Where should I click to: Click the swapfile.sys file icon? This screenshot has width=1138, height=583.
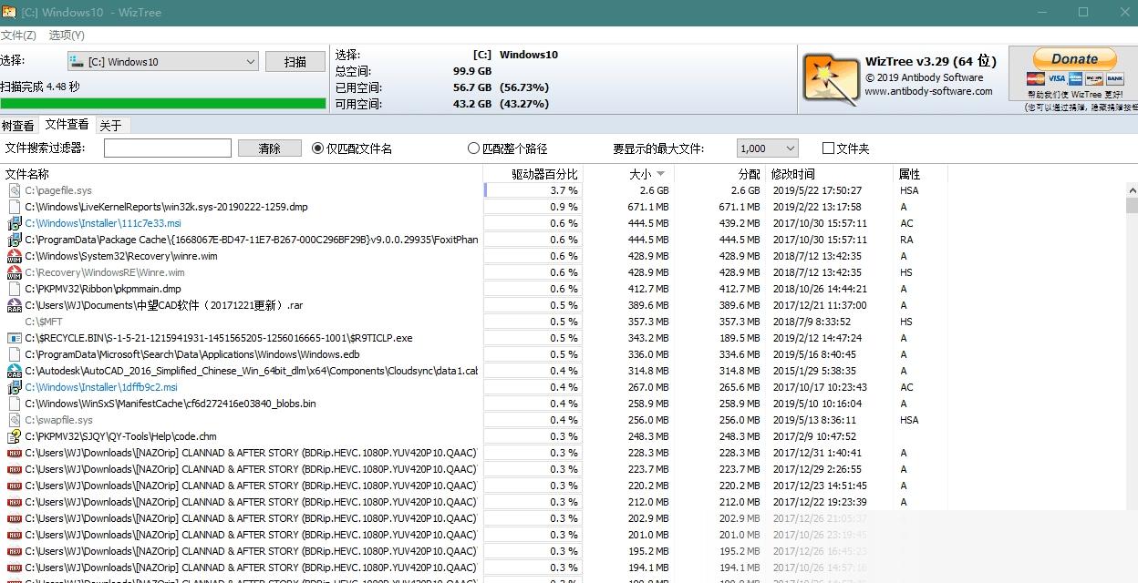pos(14,420)
